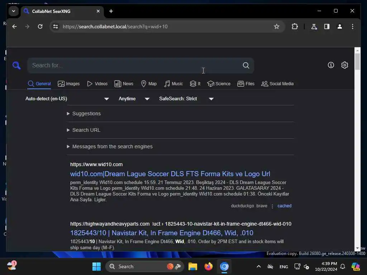Open the Anytime time range dropdown

(x=134, y=99)
